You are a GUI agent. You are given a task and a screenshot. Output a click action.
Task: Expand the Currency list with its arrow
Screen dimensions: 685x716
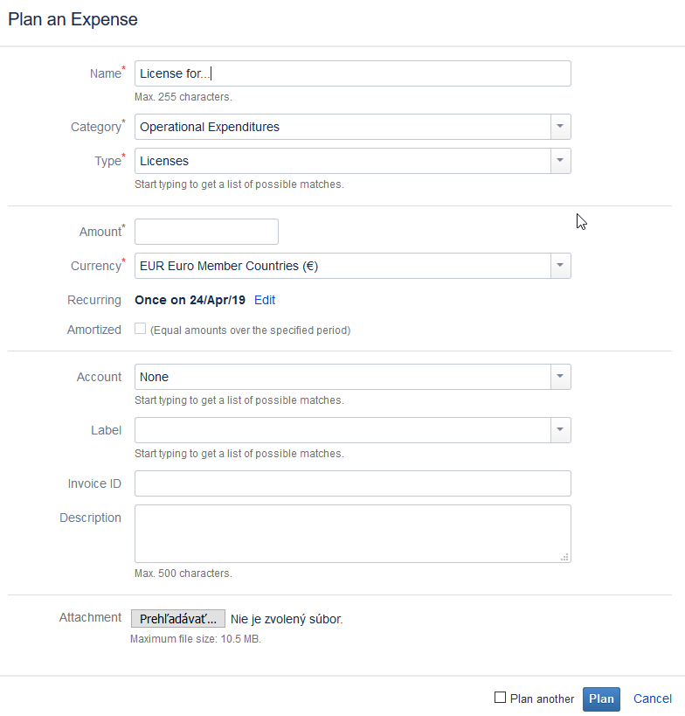(x=561, y=266)
